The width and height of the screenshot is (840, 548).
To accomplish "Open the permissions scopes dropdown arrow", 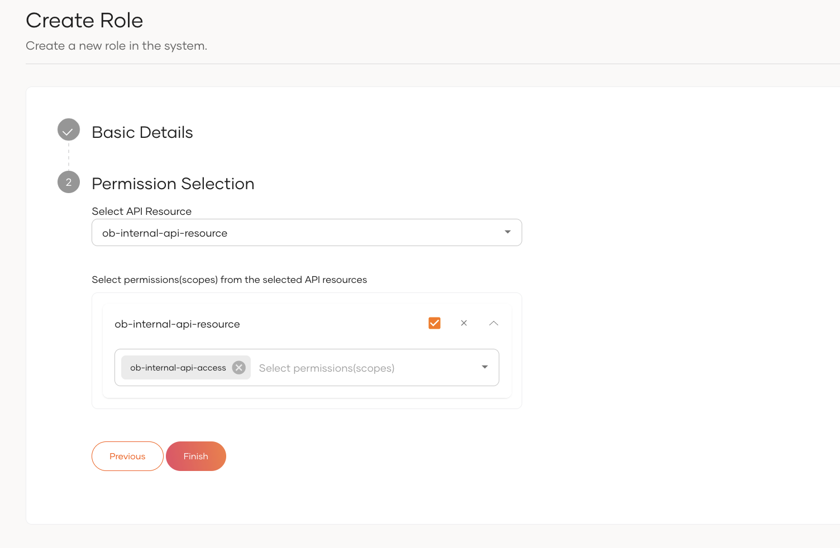I will [x=484, y=367].
